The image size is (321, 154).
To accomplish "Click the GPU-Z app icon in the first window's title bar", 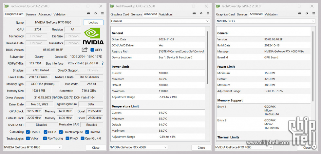I will pyautogui.click(x=7, y=6).
